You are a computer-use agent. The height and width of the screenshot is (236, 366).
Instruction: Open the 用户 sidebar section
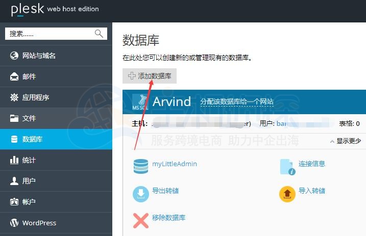click(x=56, y=181)
